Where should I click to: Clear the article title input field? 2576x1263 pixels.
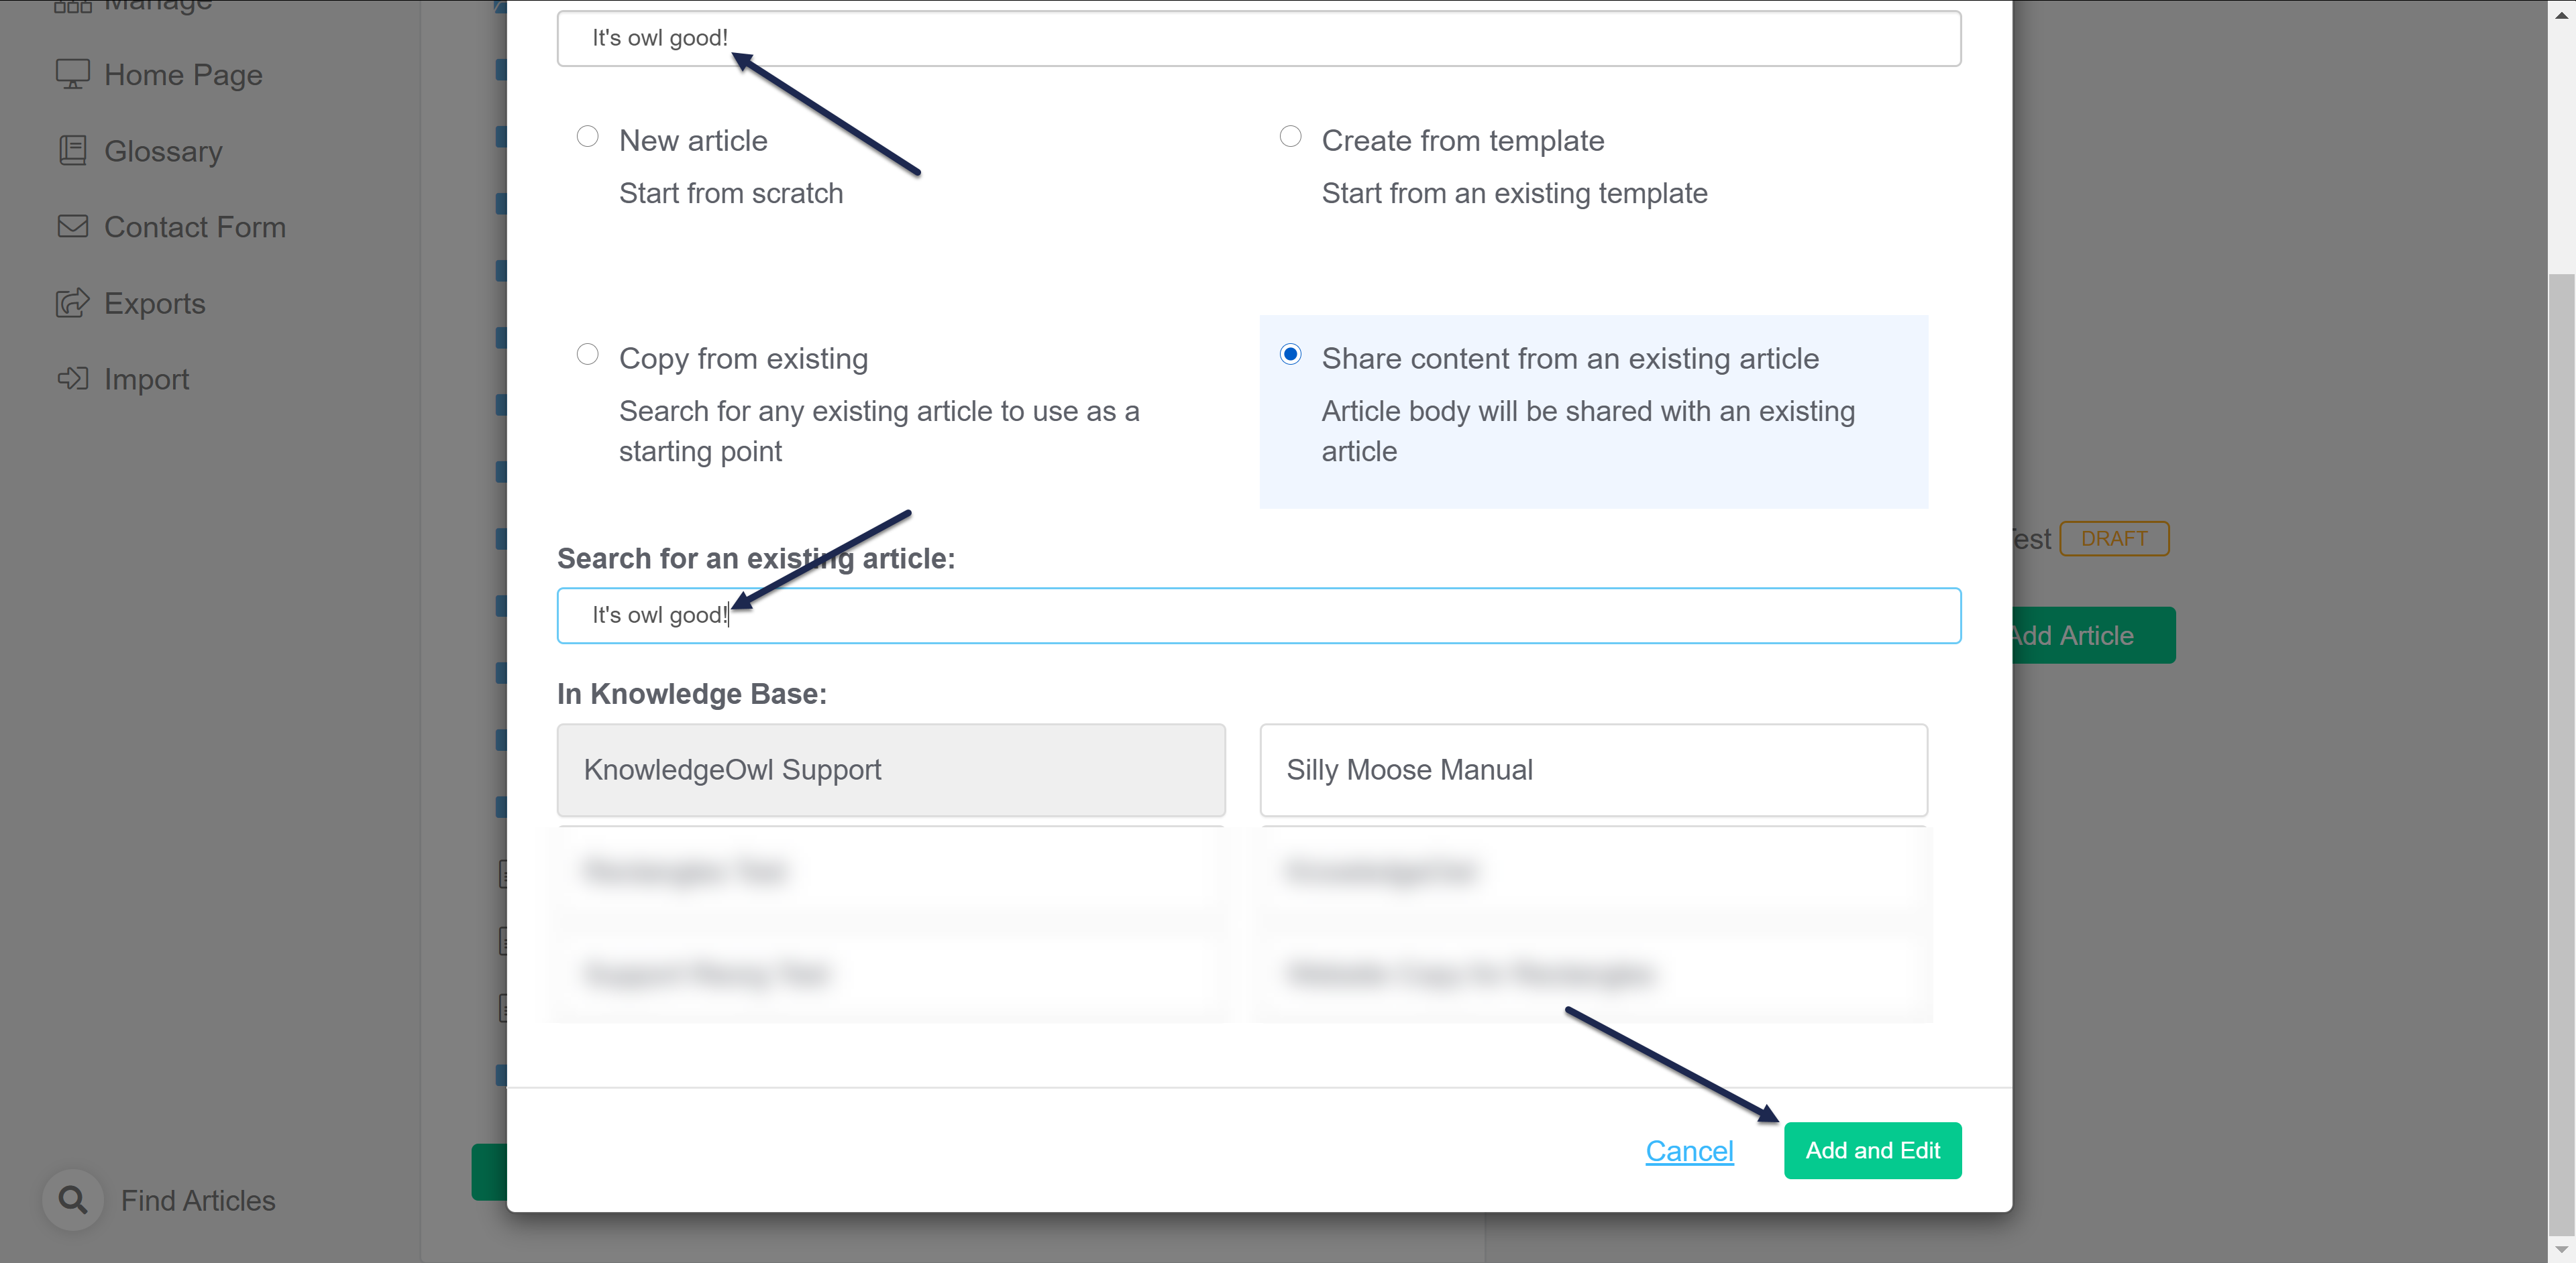click(1258, 36)
